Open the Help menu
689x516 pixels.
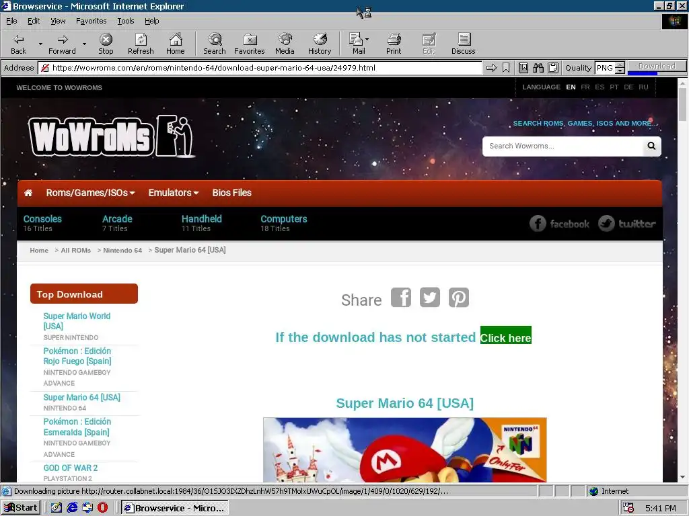click(x=151, y=21)
